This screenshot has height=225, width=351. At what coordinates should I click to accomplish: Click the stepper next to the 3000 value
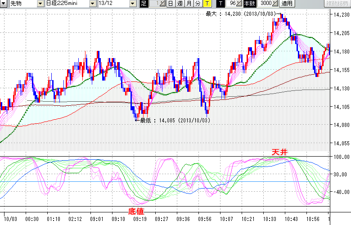pyautogui.click(x=275, y=4)
